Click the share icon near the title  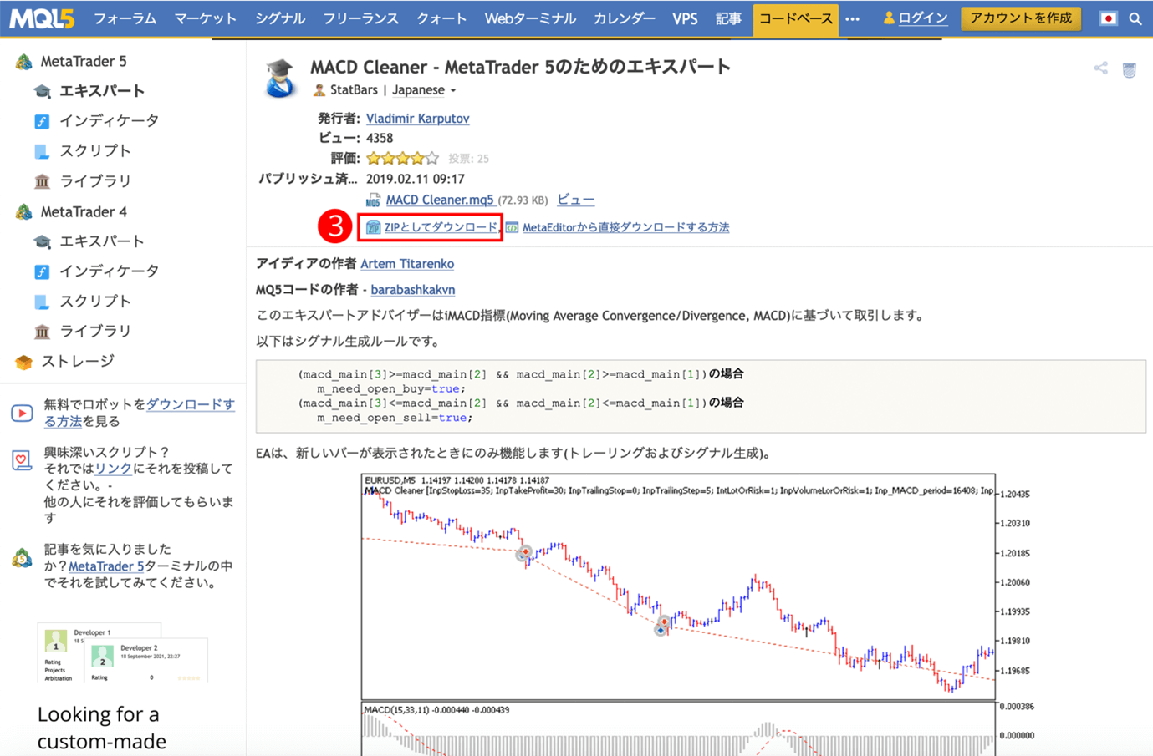pyautogui.click(x=1100, y=68)
